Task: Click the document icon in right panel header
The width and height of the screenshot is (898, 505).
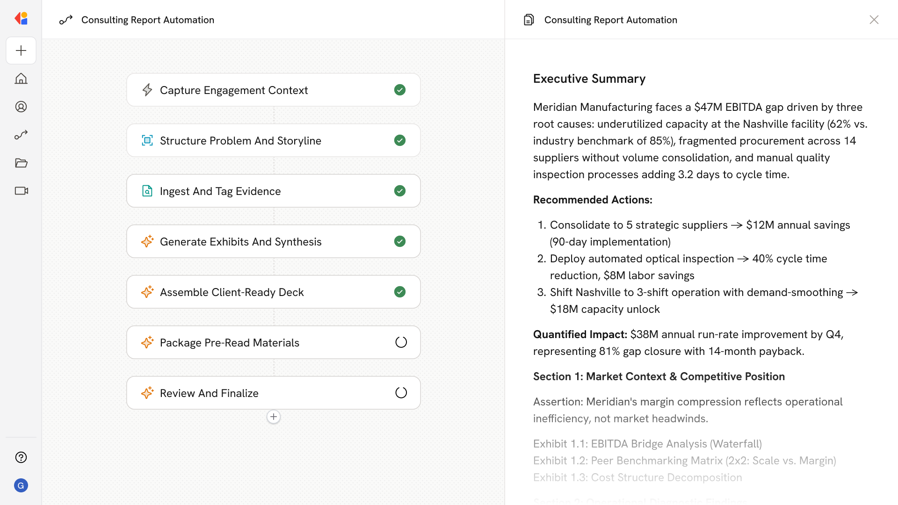Action: pyautogui.click(x=529, y=20)
